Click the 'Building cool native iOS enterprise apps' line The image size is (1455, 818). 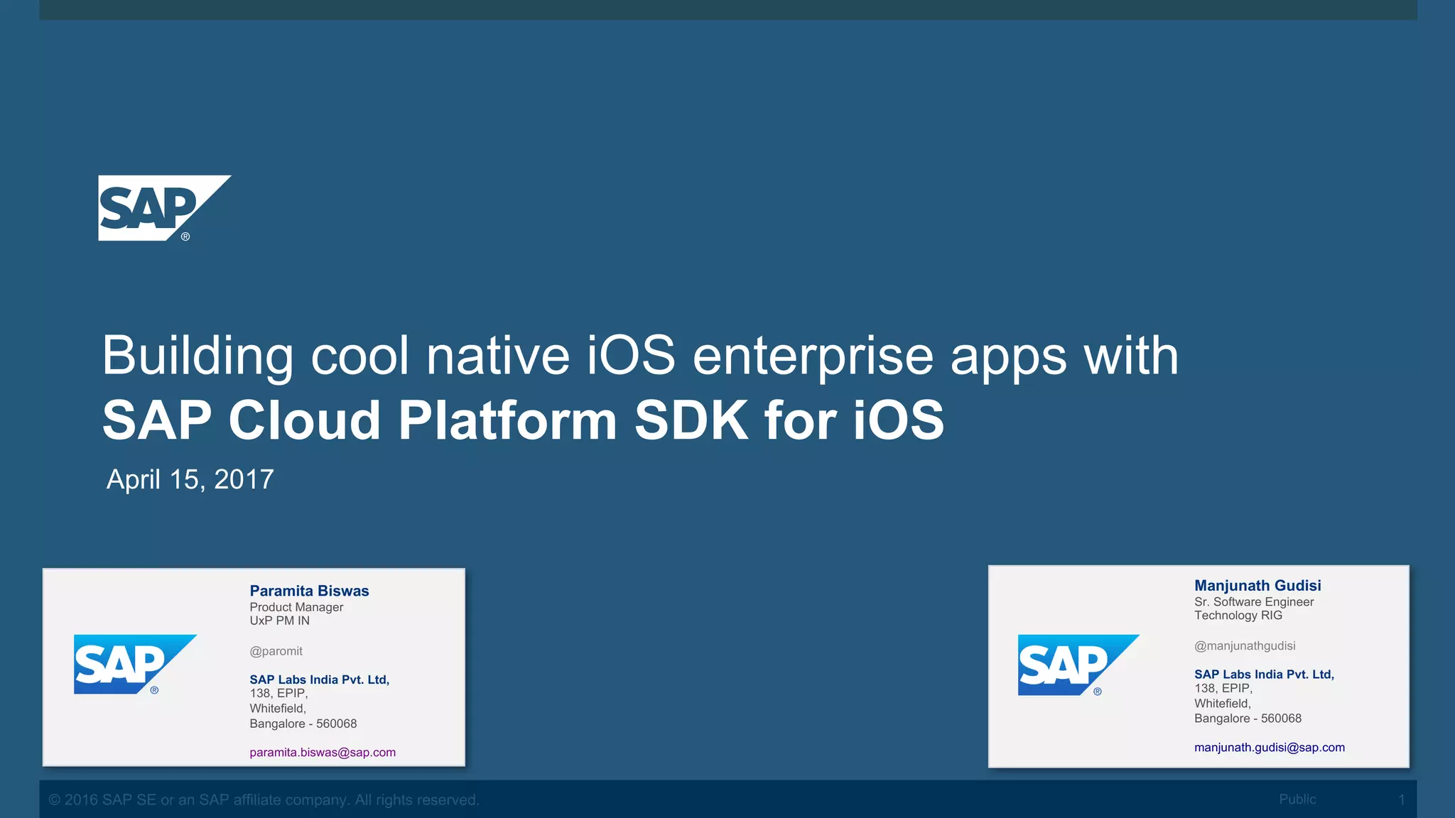[639, 355]
